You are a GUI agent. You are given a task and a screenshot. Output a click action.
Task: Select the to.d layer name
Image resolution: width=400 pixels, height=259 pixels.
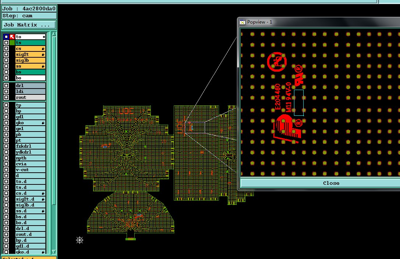[x=30, y=181]
